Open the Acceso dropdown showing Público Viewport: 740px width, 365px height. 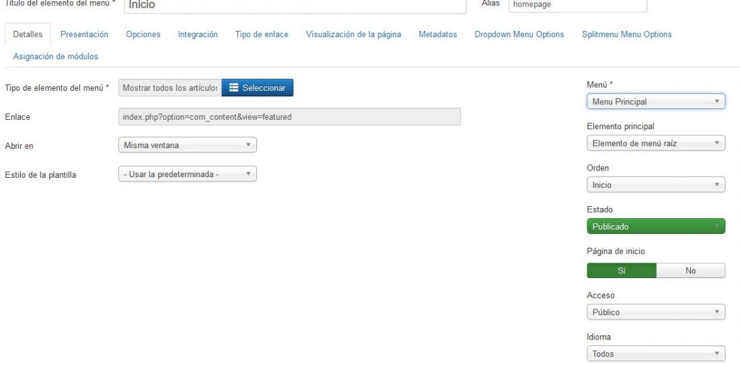(x=656, y=312)
